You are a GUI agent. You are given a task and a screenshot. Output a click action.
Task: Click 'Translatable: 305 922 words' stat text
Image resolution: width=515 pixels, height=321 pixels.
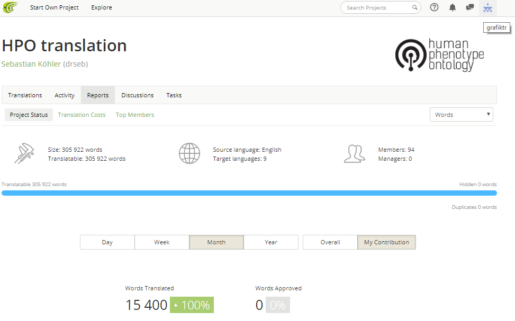(87, 159)
